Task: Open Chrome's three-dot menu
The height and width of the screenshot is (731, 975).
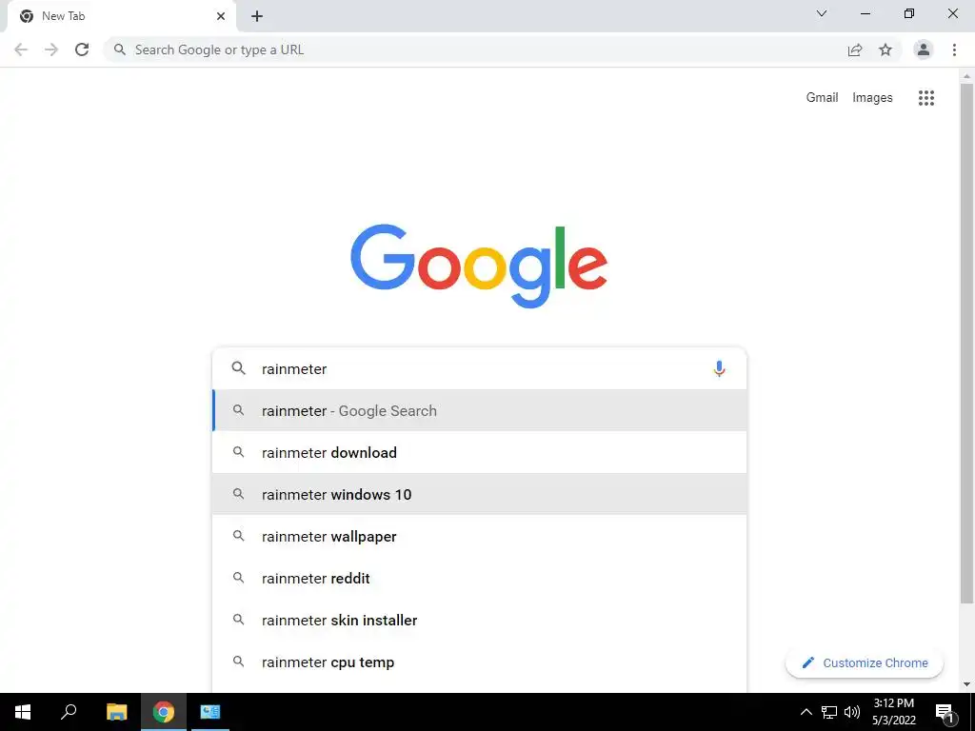Action: point(954,49)
